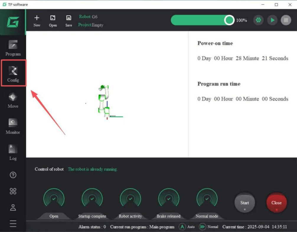Start the program with the play button

pos(272,20)
